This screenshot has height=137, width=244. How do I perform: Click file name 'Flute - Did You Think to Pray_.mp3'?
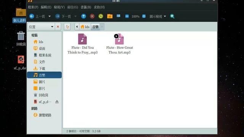coord(82,50)
